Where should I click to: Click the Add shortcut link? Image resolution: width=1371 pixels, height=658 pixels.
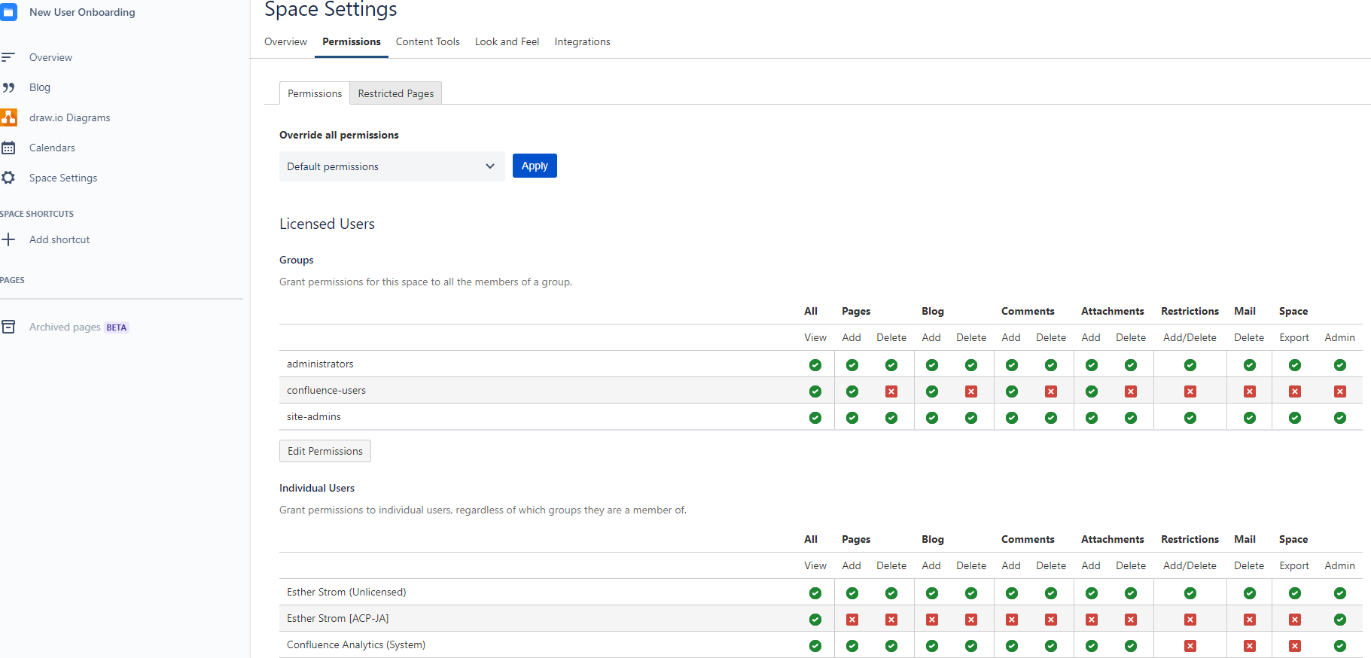59,239
